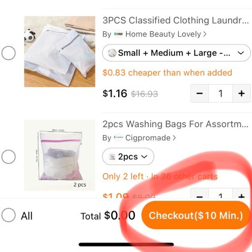The image size is (252, 252).
Task: Select the 2pcs Washing Bags item radio
Action: point(8,157)
